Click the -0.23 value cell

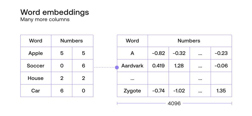click(x=221, y=53)
